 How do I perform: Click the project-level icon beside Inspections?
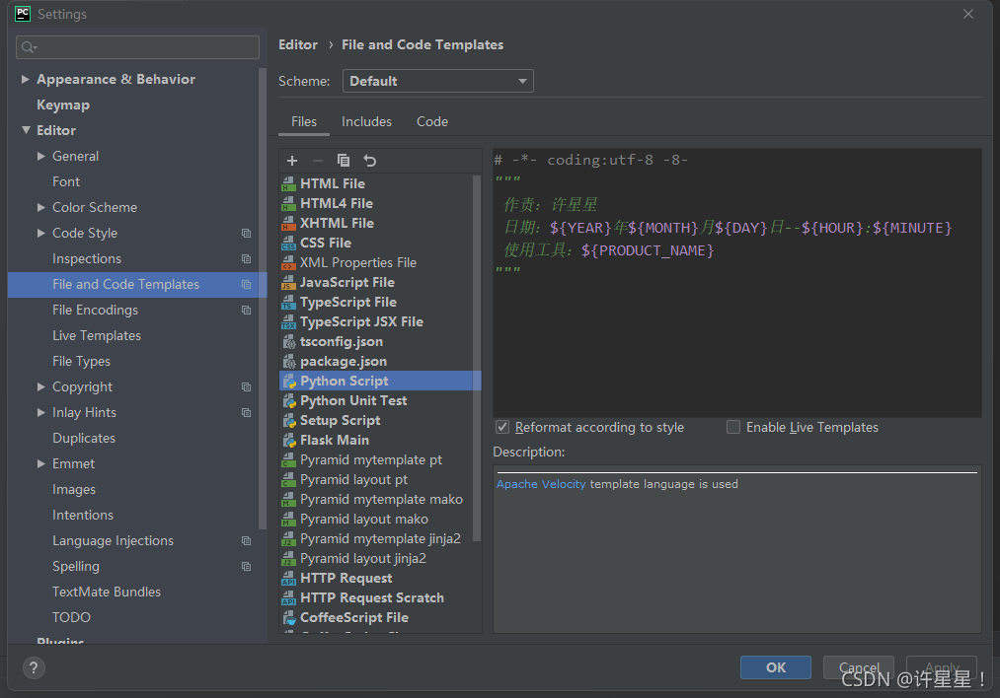point(246,258)
